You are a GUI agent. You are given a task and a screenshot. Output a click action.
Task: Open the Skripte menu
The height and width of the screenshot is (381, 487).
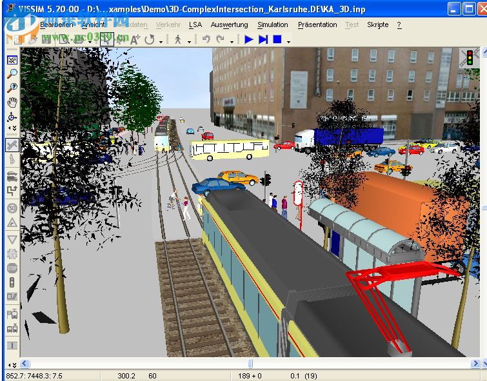click(378, 25)
